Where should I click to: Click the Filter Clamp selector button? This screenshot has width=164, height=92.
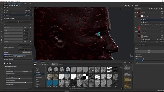point(149,51)
